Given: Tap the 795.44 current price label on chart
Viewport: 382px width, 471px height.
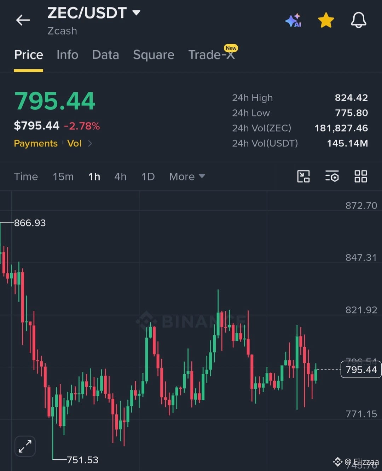Looking at the screenshot, I should click(x=361, y=369).
